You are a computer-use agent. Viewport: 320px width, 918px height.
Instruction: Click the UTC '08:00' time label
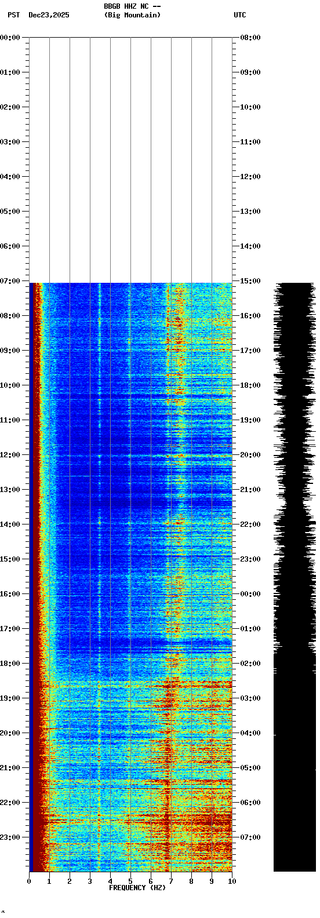[x=250, y=38]
